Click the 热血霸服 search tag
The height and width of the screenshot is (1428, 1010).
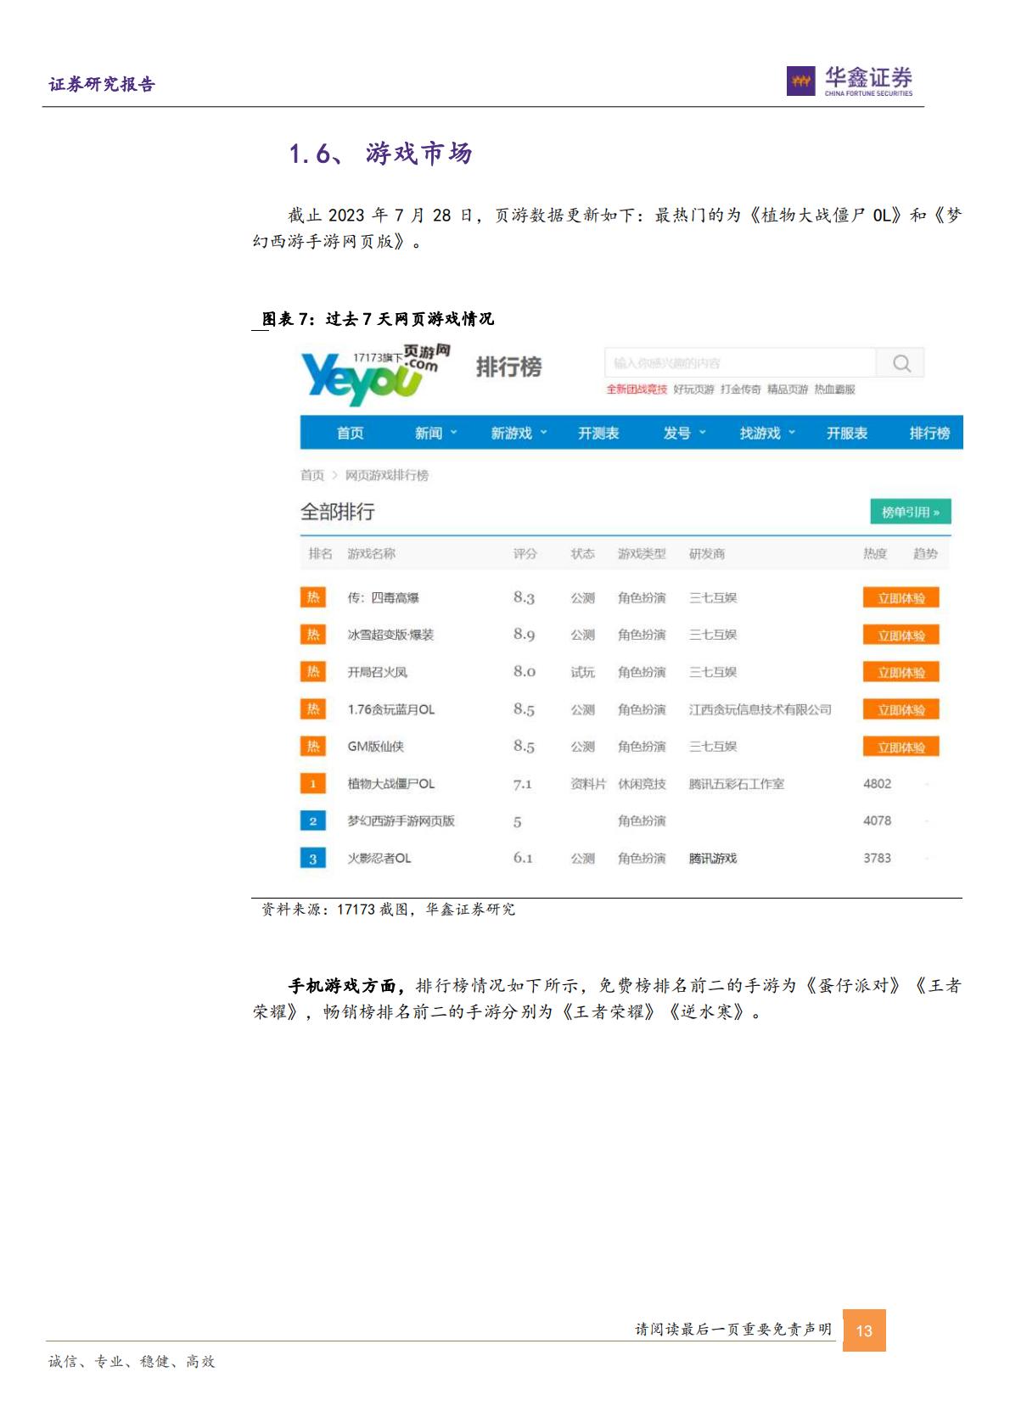click(834, 389)
